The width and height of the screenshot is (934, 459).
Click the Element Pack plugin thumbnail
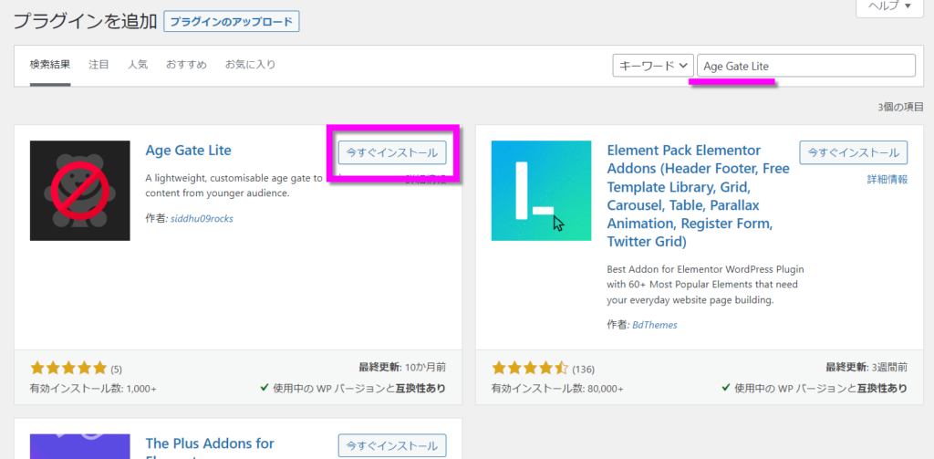point(541,191)
